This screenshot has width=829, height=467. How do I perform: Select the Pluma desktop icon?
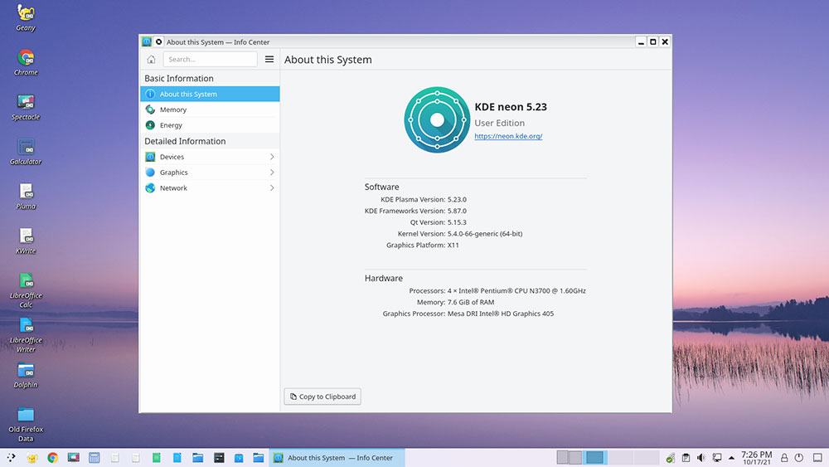26,197
